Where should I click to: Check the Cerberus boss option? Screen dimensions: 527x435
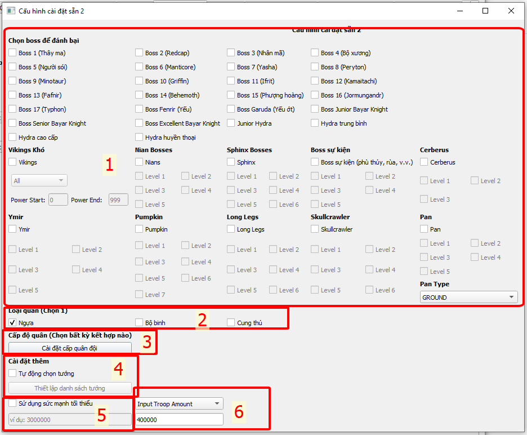click(424, 162)
